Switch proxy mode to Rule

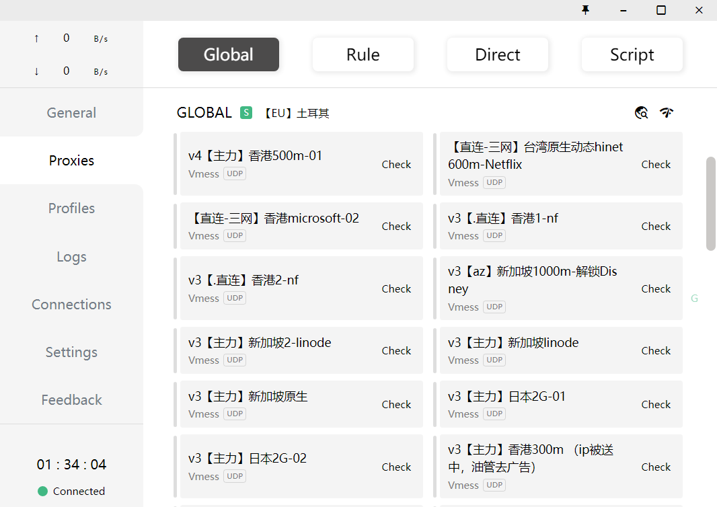pos(363,54)
